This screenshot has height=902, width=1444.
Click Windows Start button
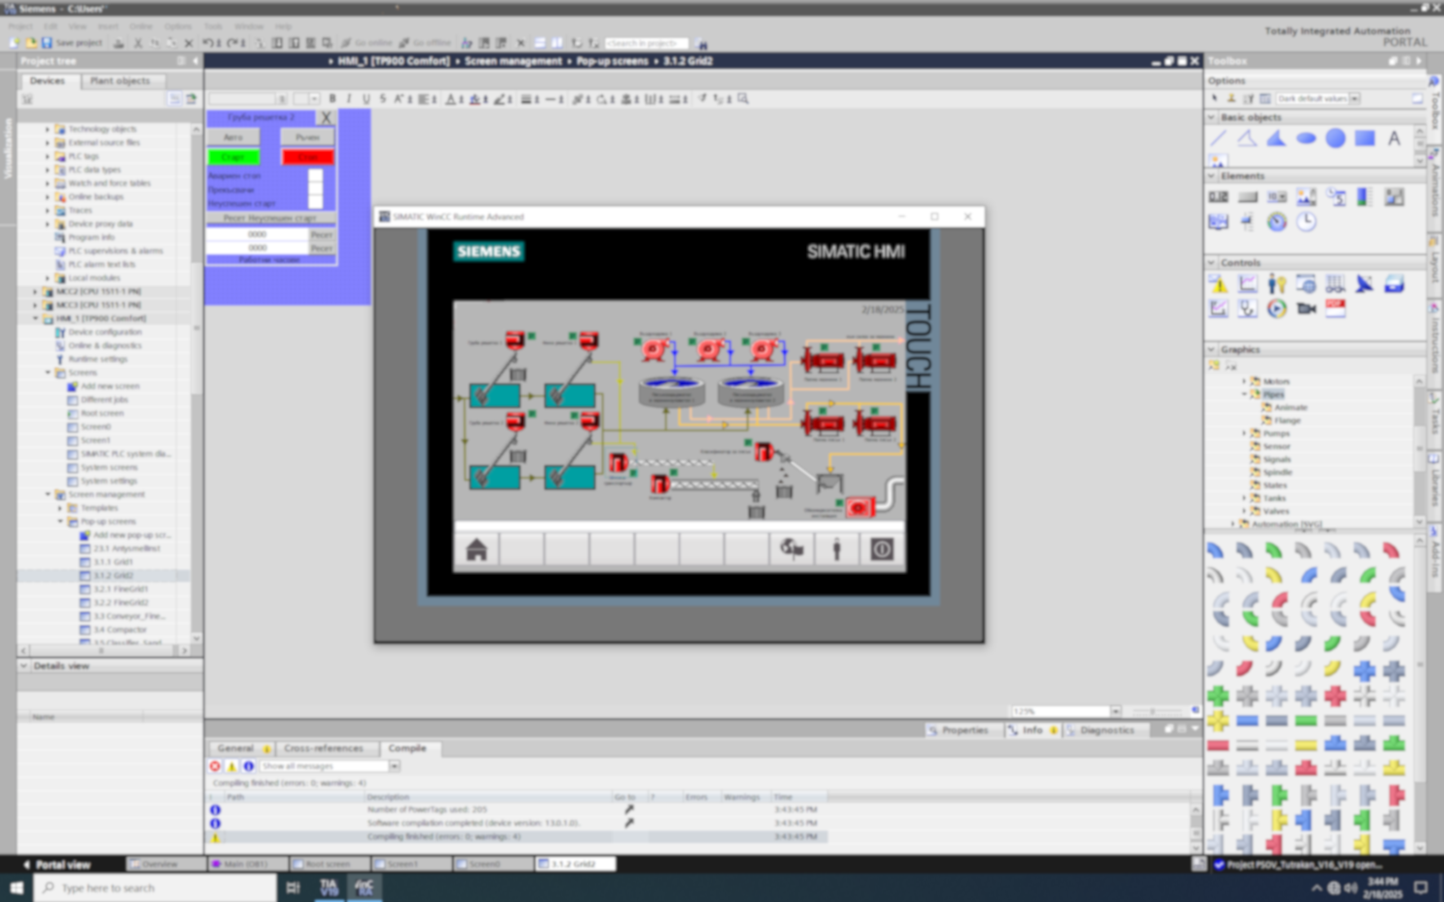[16, 888]
